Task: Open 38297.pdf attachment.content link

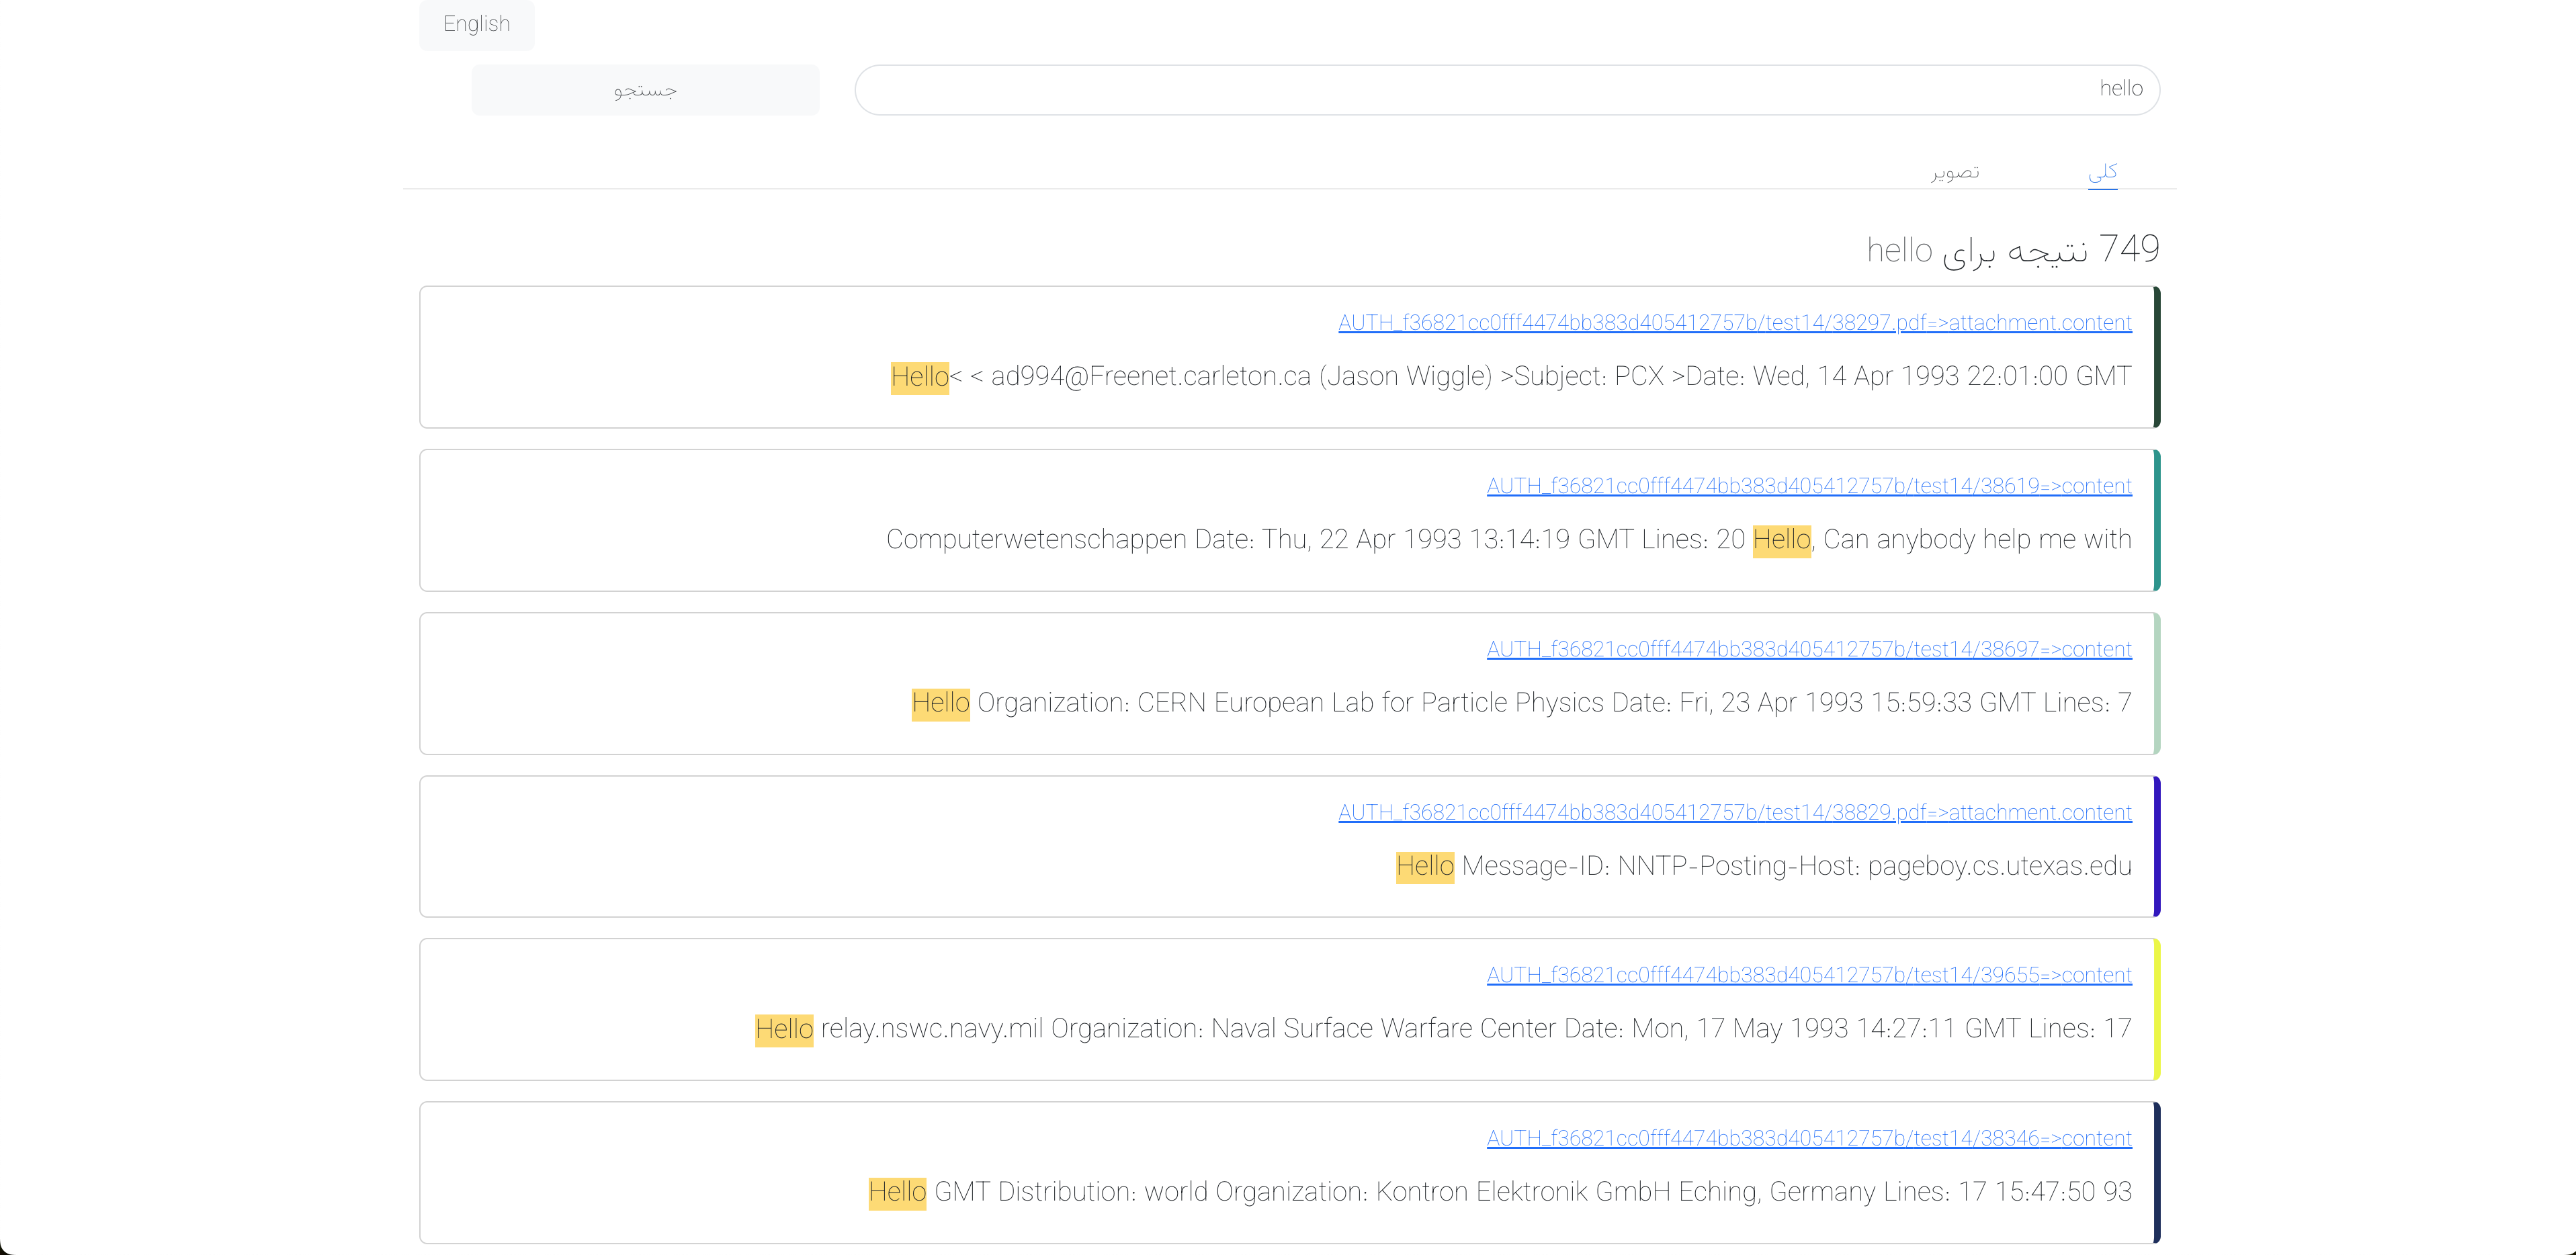Action: [x=1734, y=323]
